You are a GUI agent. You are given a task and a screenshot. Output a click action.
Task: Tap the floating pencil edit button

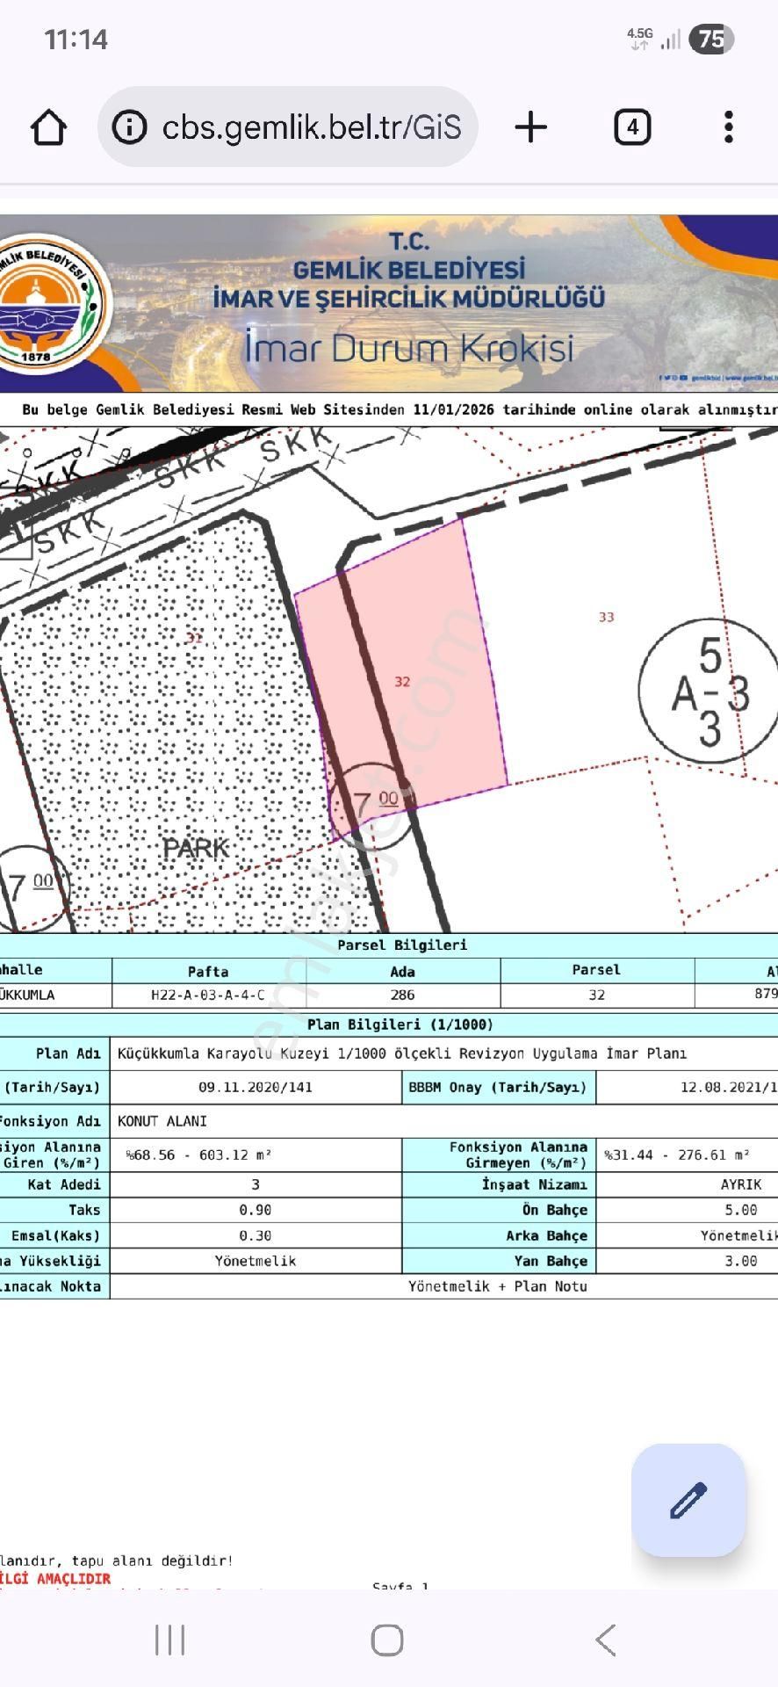pos(688,1500)
